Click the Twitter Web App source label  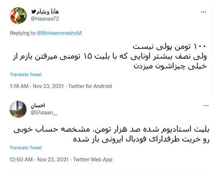(93, 159)
